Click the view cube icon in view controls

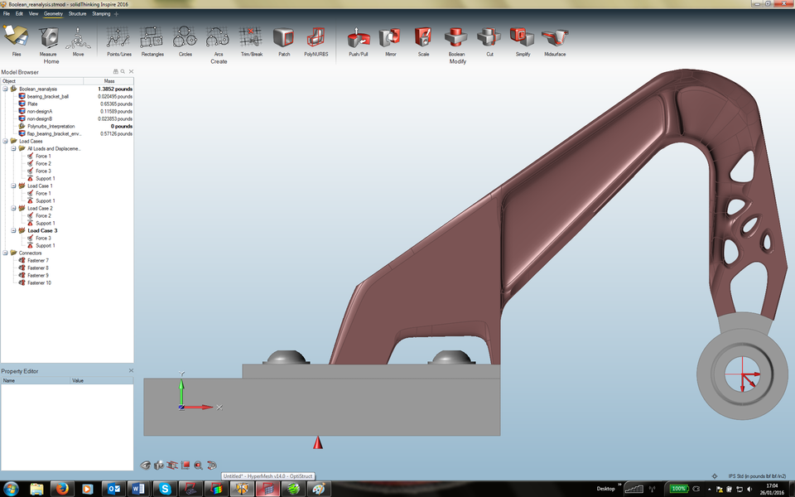click(159, 465)
